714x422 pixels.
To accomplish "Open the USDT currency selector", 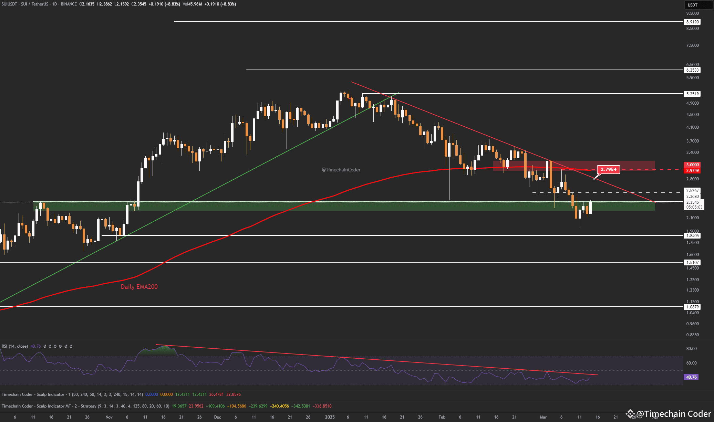I will click(699, 5).
